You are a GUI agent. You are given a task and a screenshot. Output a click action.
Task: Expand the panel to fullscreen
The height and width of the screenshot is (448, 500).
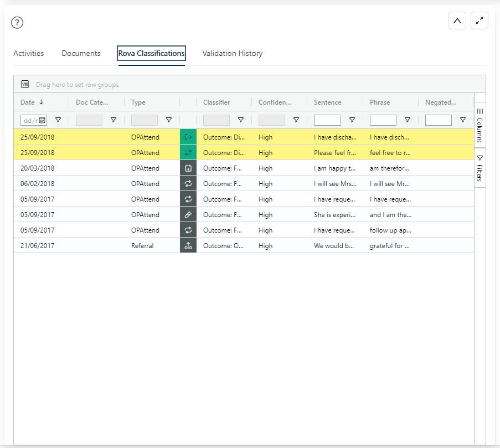pos(479,20)
